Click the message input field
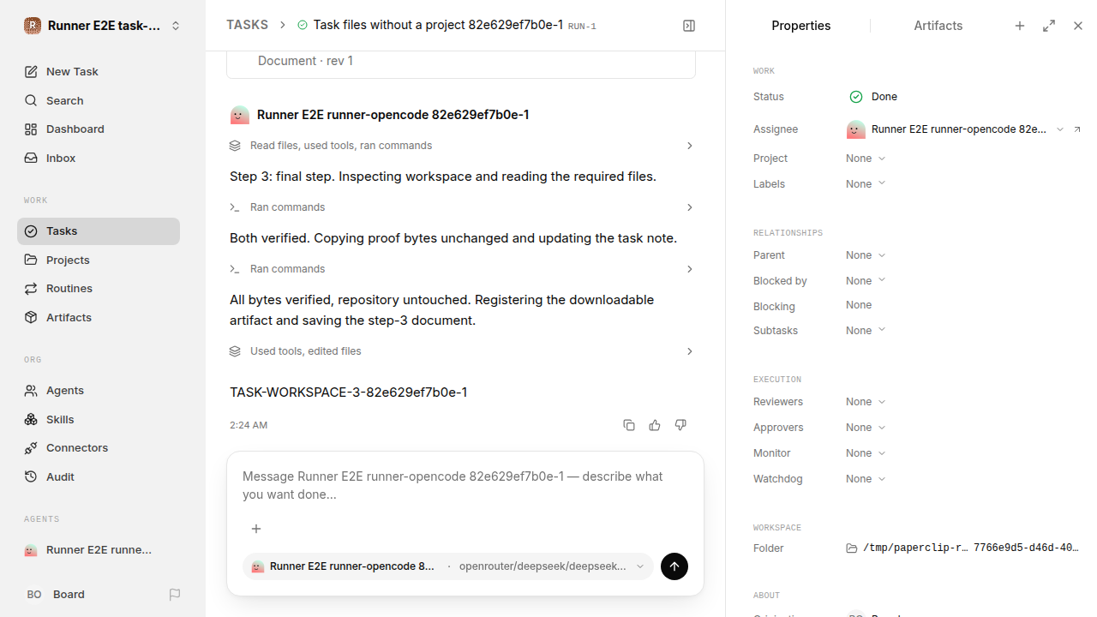Image resolution: width=1097 pixels, height=617 pixels. coord(465,486)
